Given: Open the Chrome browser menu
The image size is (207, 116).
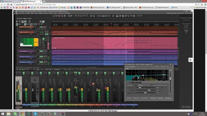Looking at the screenshot, I should tap(205, 5).
